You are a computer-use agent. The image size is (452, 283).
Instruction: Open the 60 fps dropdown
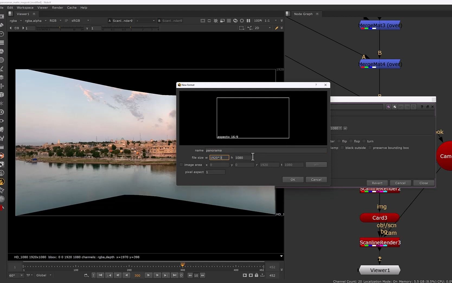16,275
